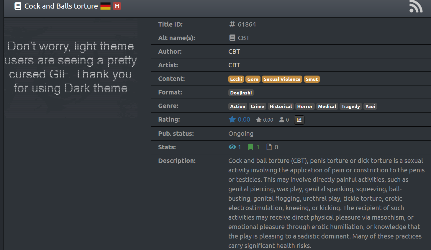Open the Yaoi genre tag

point(370,106)
